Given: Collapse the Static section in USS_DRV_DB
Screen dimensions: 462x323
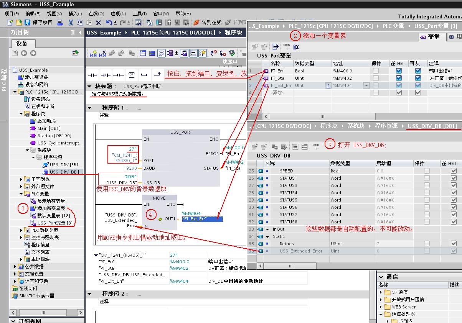Looking at the screenshot, I should (x=268, y=236).
